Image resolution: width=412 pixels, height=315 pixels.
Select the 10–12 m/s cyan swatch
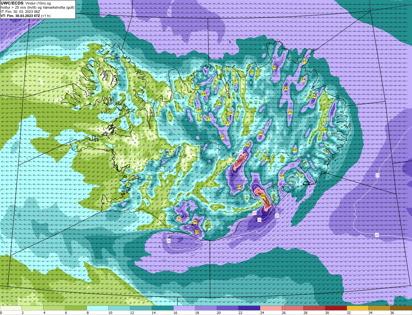click(x=119, y=308)
